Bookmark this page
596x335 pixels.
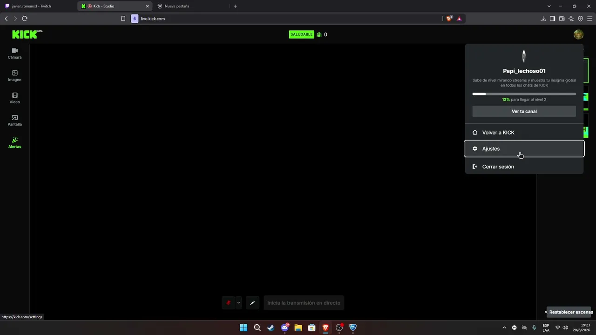point(123,19)
